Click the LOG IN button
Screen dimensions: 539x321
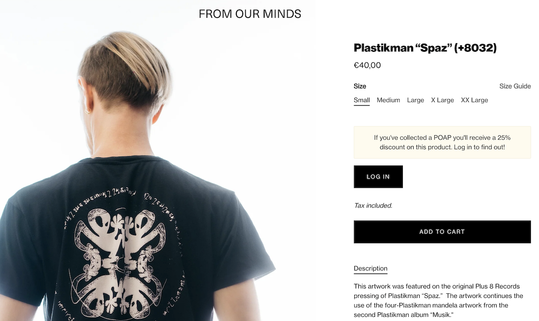tap(378, 177)
